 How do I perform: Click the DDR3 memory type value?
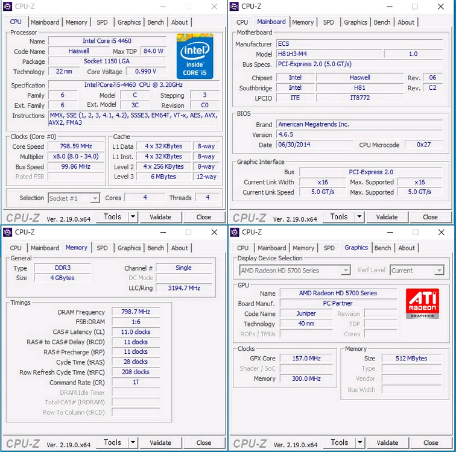tap(63, 268)
